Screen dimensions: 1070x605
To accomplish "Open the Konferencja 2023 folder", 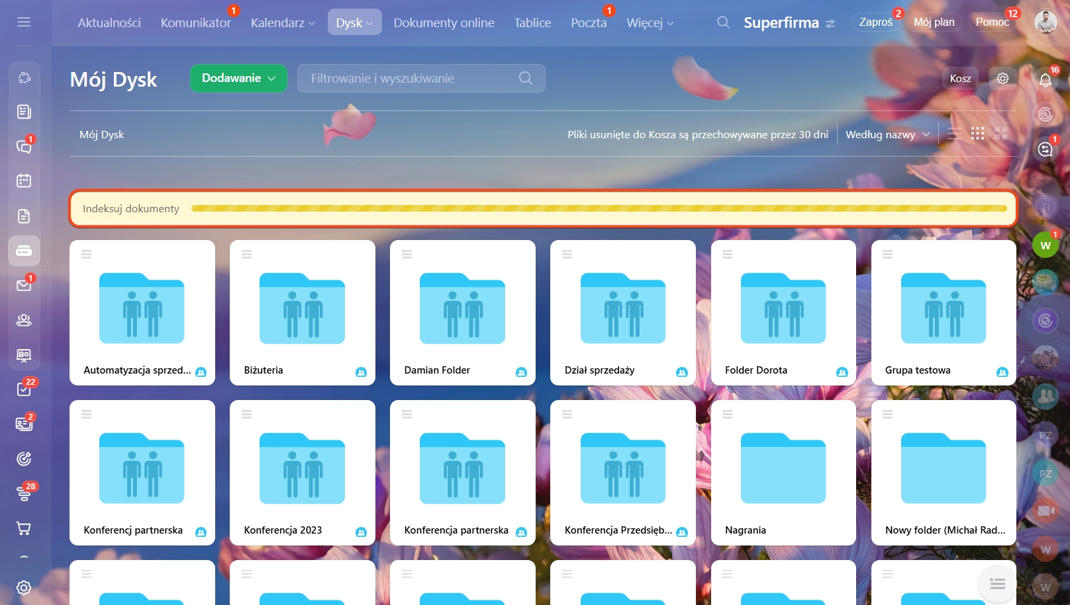I will click(302, 472).
